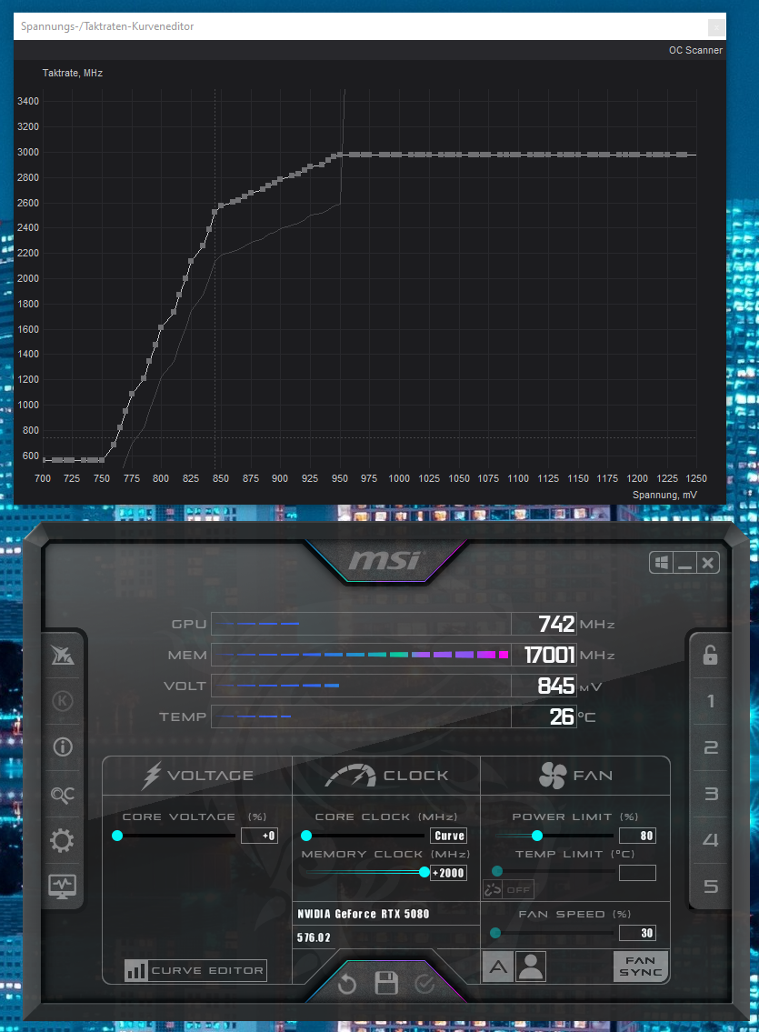Select profile slot 5
The height and width of the screenshot is (1032, 759).
710,887
